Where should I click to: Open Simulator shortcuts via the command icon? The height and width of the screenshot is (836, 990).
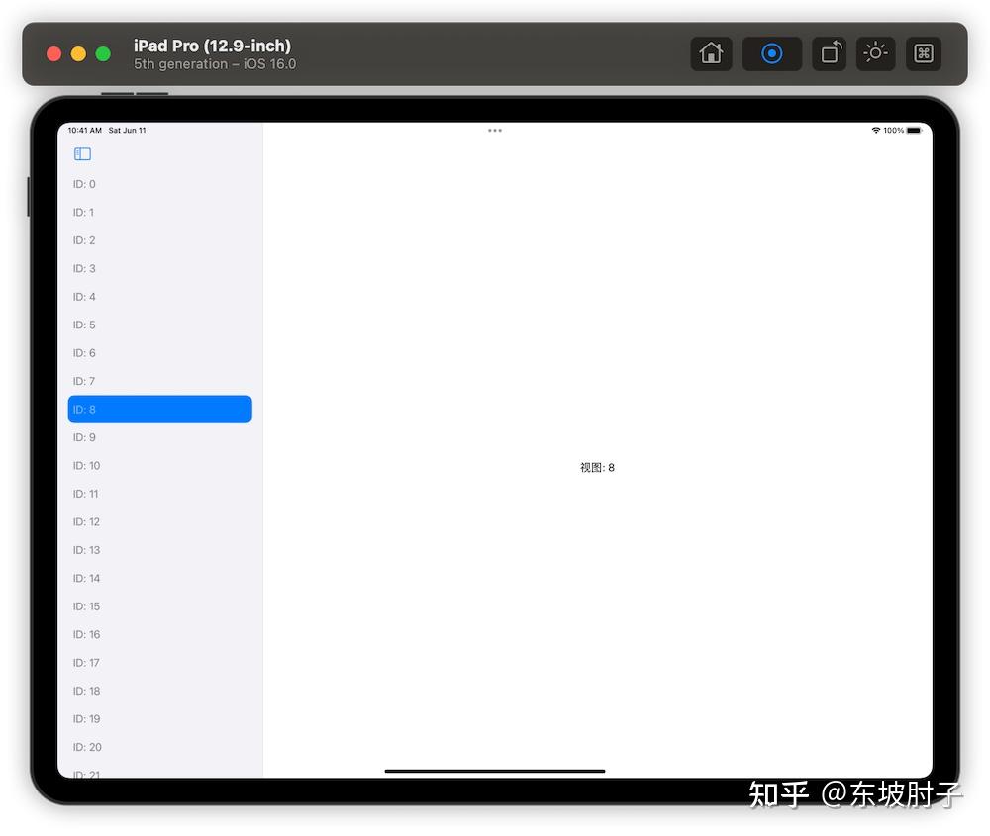(923, 53)
